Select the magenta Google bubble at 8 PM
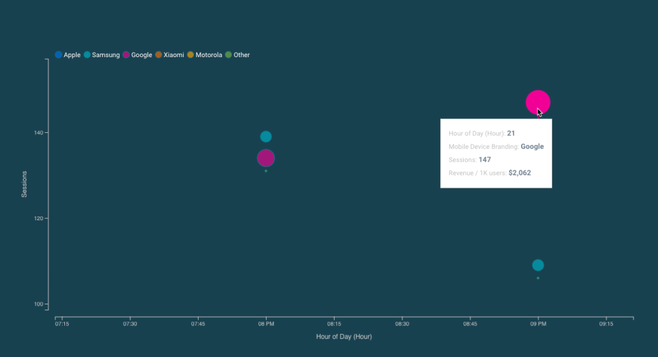The height and width of the screenshot is (357, 658). [x=265, y=158]
